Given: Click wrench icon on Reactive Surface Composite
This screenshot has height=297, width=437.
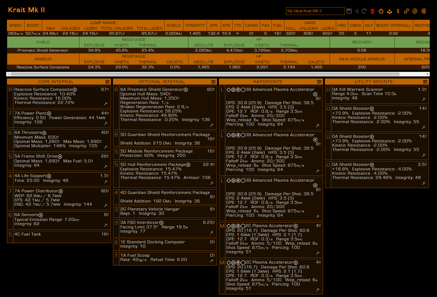Looking at the screenshot, I should tap(106, 104).
